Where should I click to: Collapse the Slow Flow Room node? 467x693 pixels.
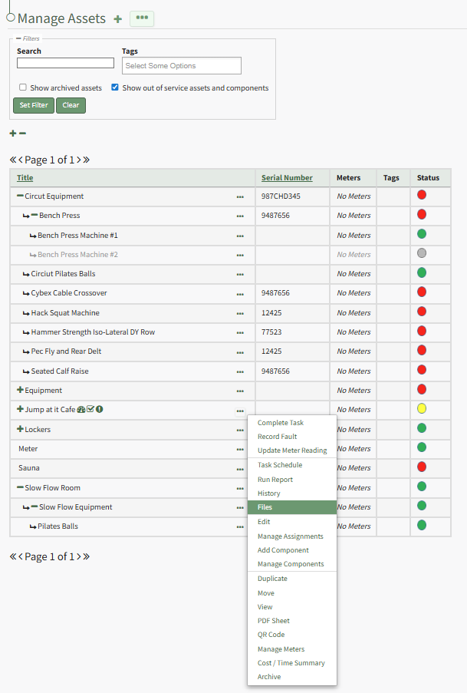click(20, 488)
